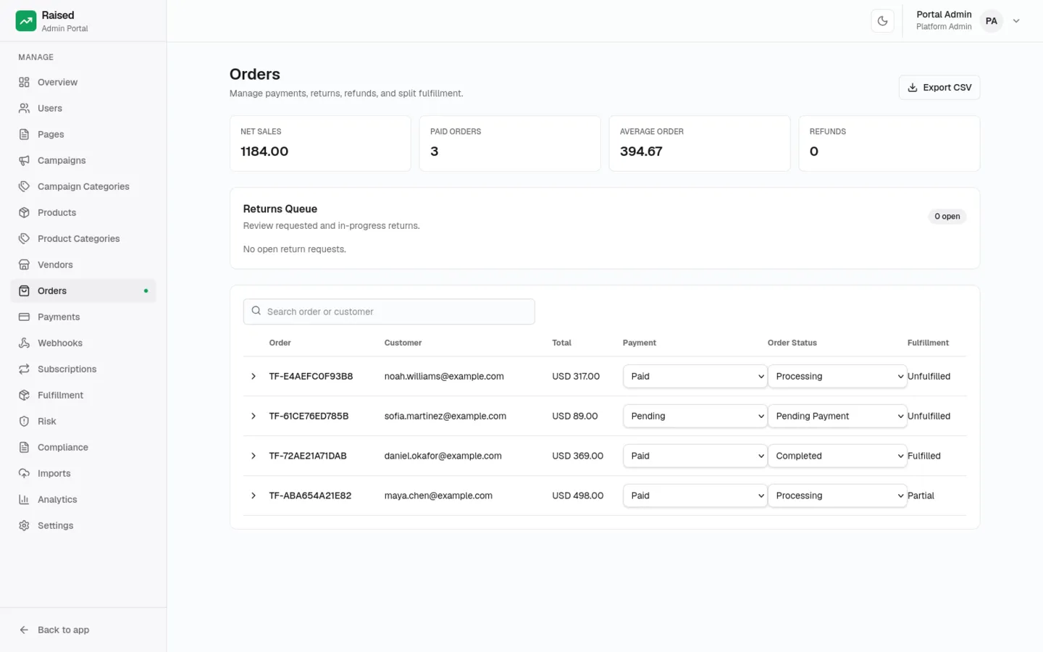Click the Imports cloud icon
Viewport: 1043px width, 652px height.
tap(24, 473)
